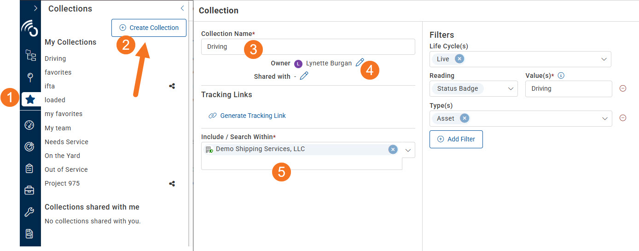Click the chain link icon

[x=212, y=116]
